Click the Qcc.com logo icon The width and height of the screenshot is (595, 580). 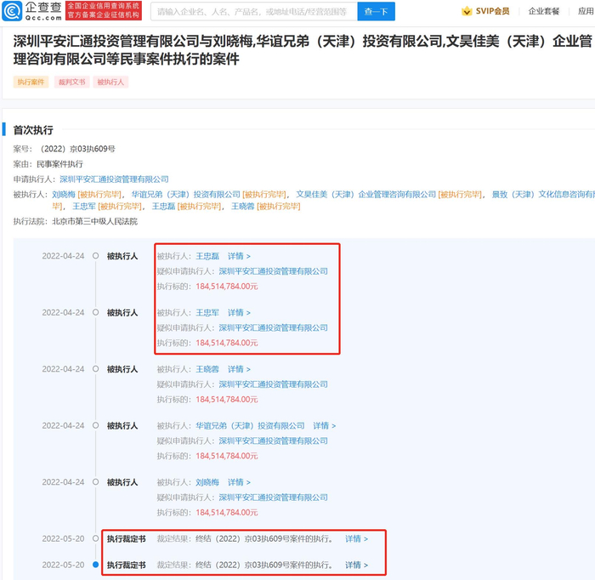pyautogui.click(x=12, y=11)
